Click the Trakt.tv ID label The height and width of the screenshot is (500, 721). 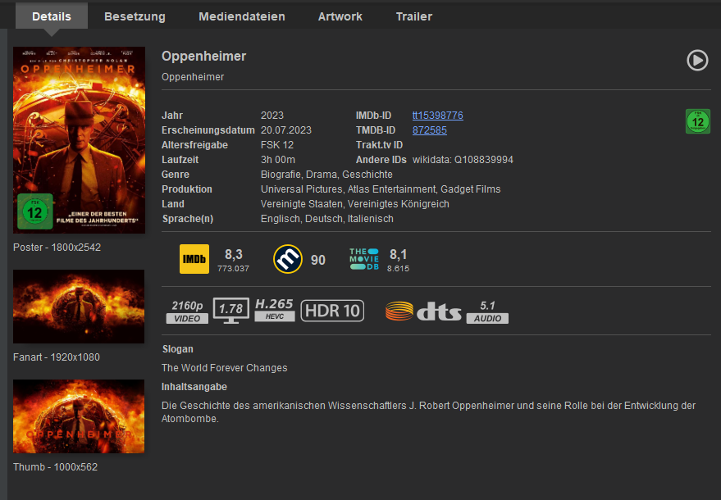379,145
